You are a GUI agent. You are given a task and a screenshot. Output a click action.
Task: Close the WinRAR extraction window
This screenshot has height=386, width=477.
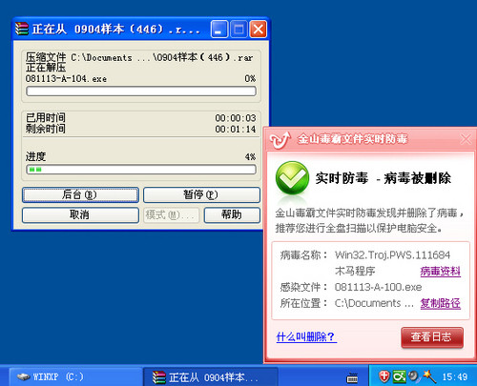(x=259, y=30)
